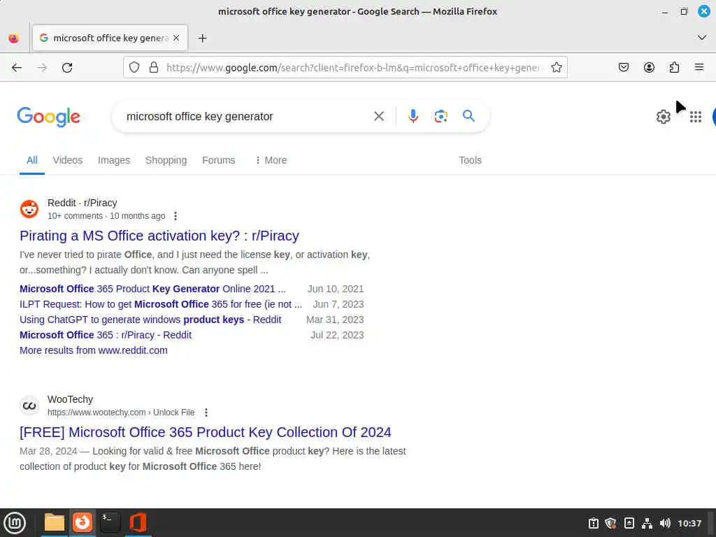Open Firefox application hamburger menu

click(699, 68)
